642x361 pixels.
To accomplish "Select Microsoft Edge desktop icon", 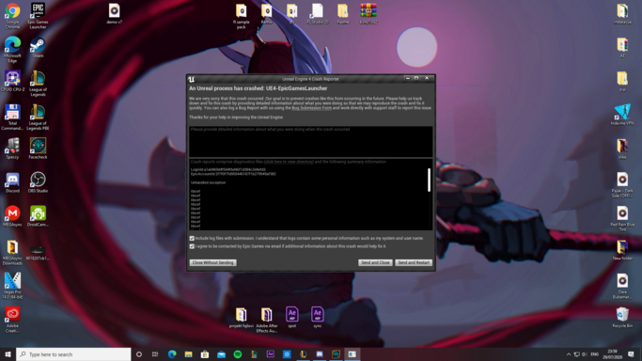I will pyautogui.click(x=12, y=50).
